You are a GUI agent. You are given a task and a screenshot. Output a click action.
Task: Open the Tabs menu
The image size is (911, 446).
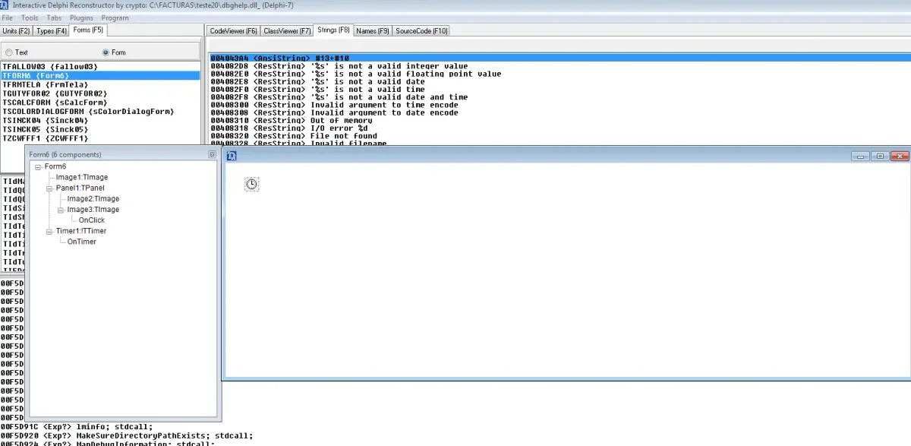(x=55, y=17)
